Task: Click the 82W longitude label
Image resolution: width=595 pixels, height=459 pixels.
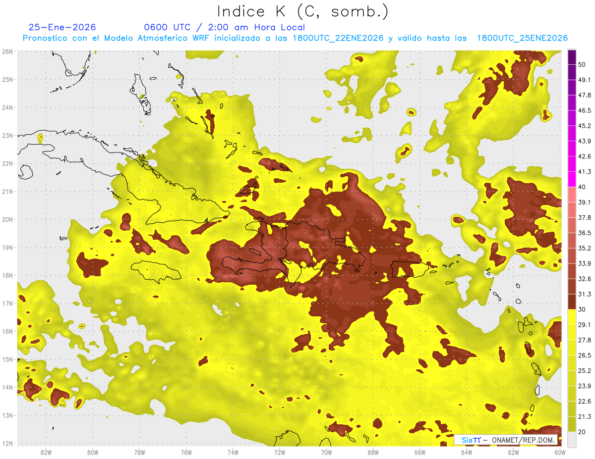Action: click(46, 453)
